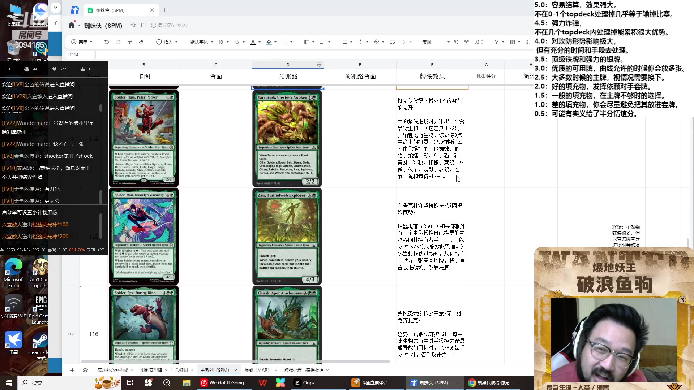
Task: Open a new browser tab with plus
Action: pyautogui.click(x=165, y=10)
